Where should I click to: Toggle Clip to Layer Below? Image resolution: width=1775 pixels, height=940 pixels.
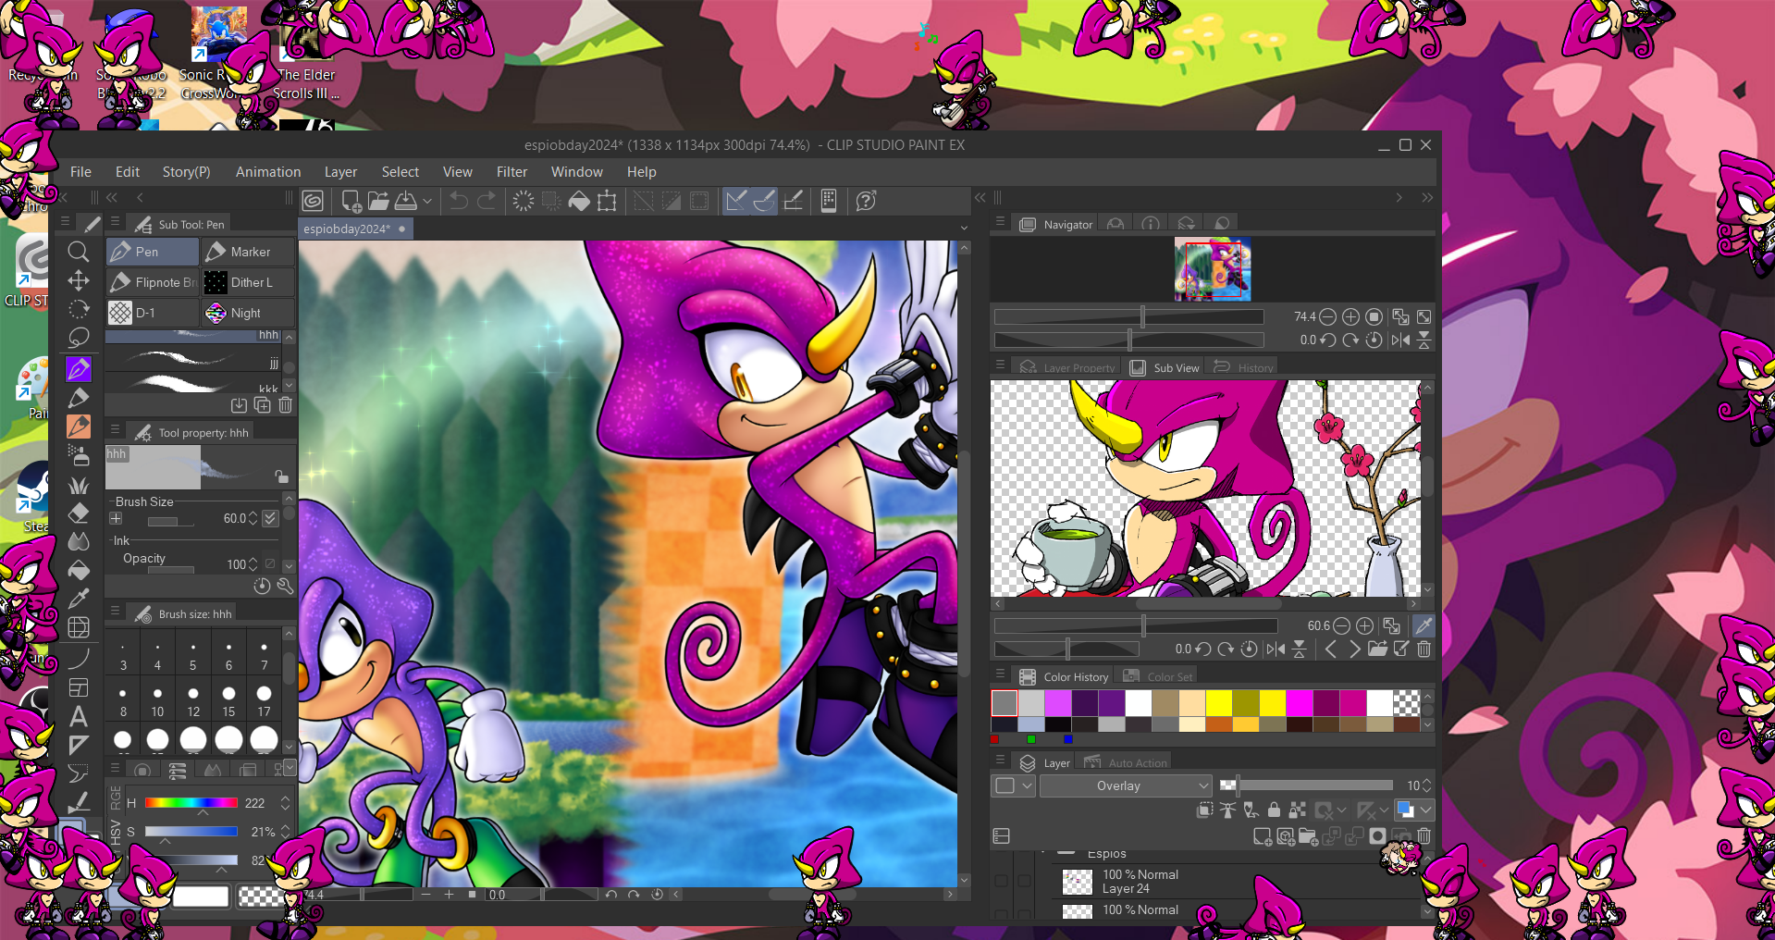[x=1204, y=810]
